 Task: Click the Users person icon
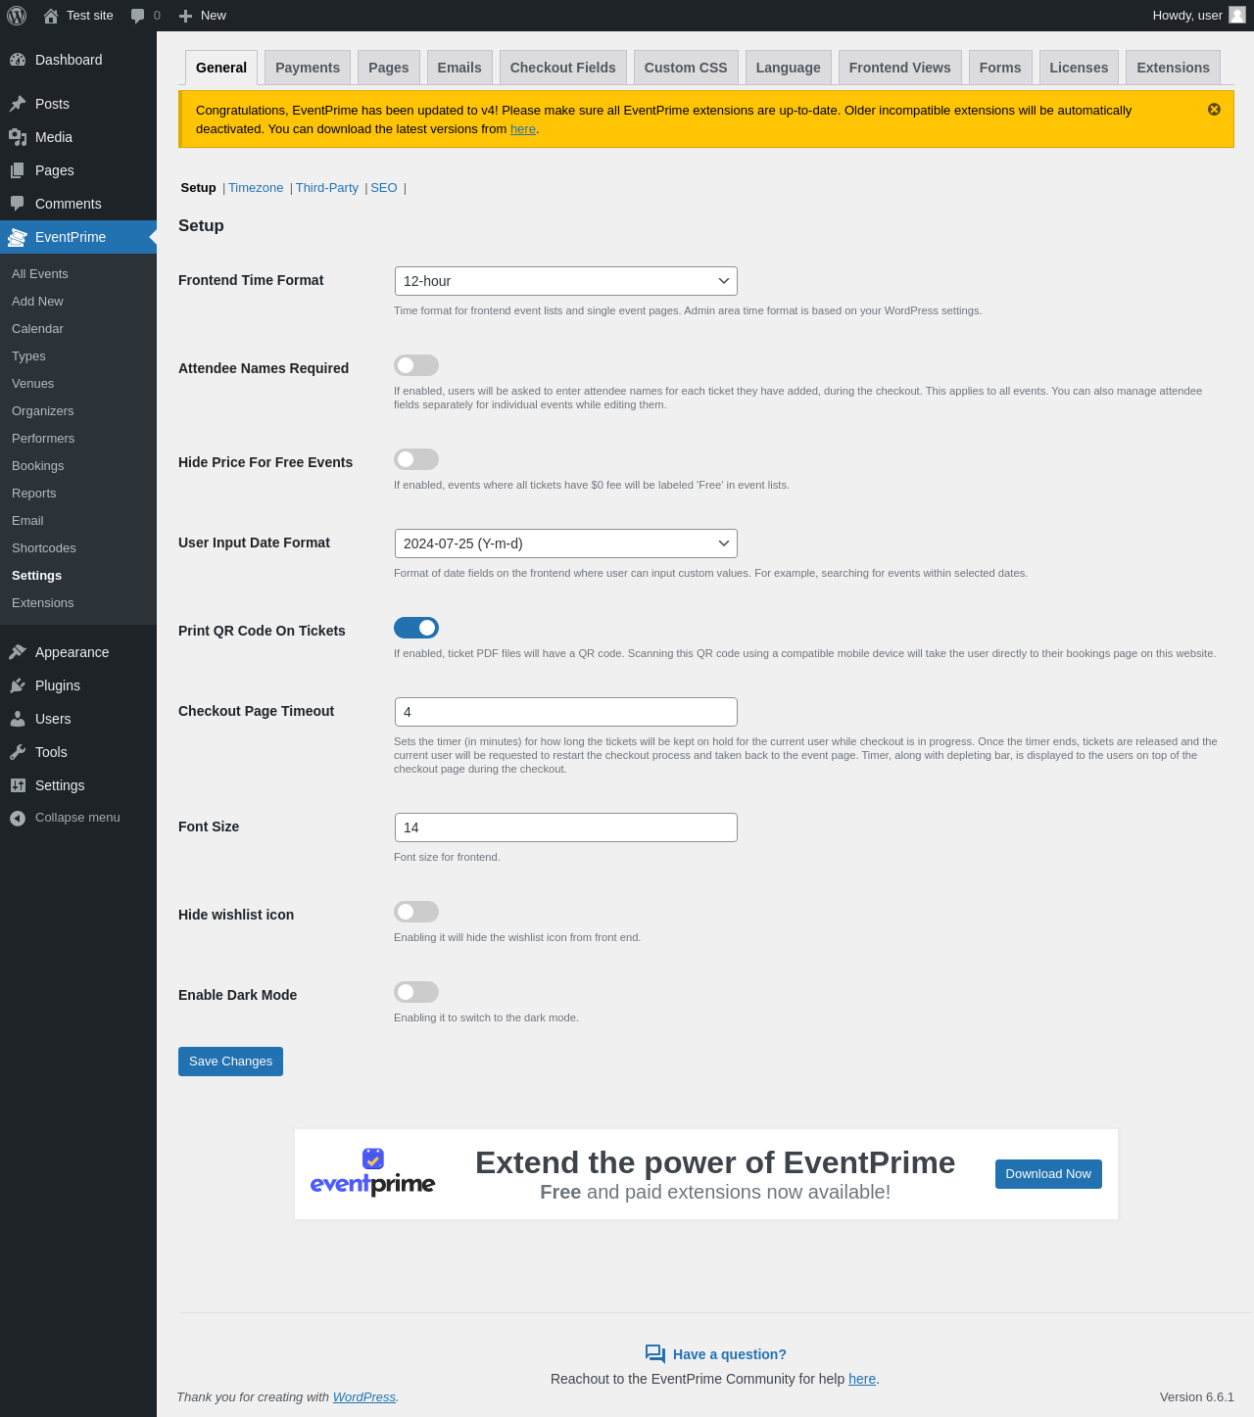click(18, 719)
